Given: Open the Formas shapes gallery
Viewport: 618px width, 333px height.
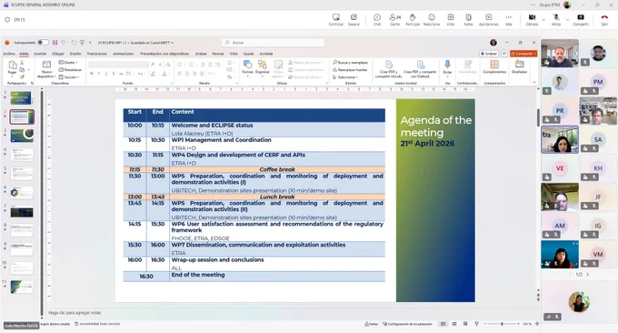Looking at the screenshot, I should click(247, 67).
